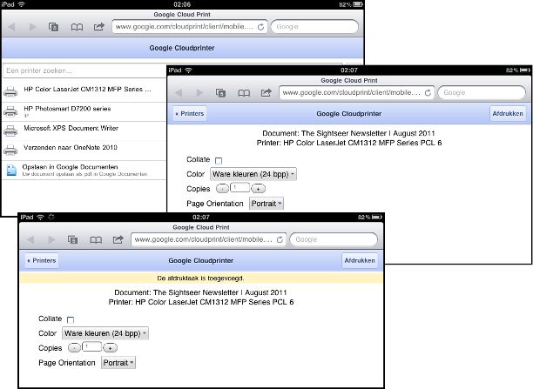Select HP Photosmart D7200 series printer
This screenshot has height=389, width=533.
tap(85, 111)
